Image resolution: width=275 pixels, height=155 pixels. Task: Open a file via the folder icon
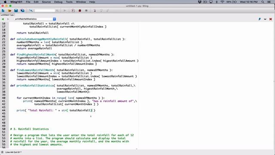(9, 10)
